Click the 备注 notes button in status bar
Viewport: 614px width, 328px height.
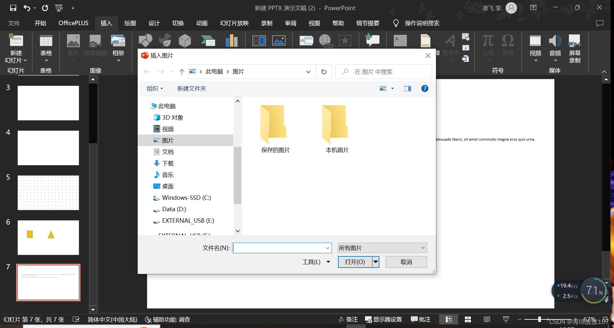348,319
